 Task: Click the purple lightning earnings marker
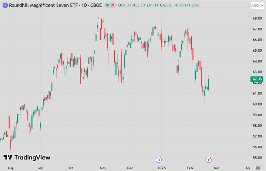(x=209, y=159)
